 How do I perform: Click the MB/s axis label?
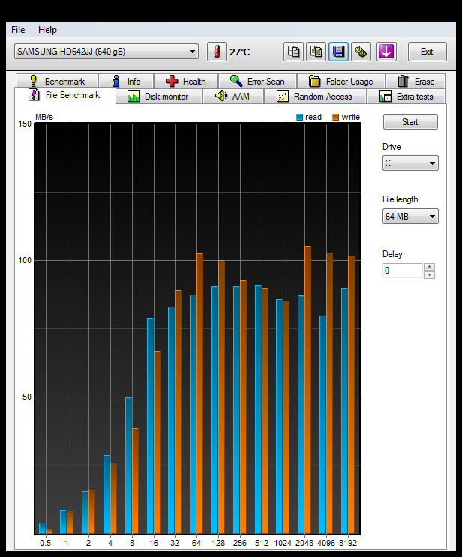click(x=44, y=117)
